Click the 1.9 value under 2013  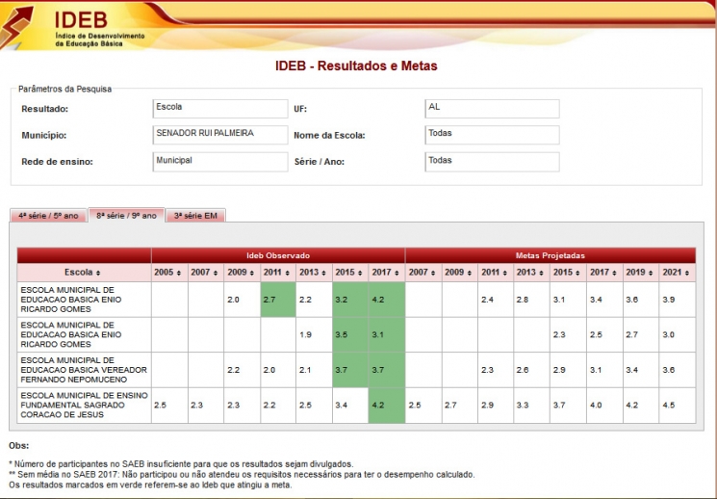305,334
